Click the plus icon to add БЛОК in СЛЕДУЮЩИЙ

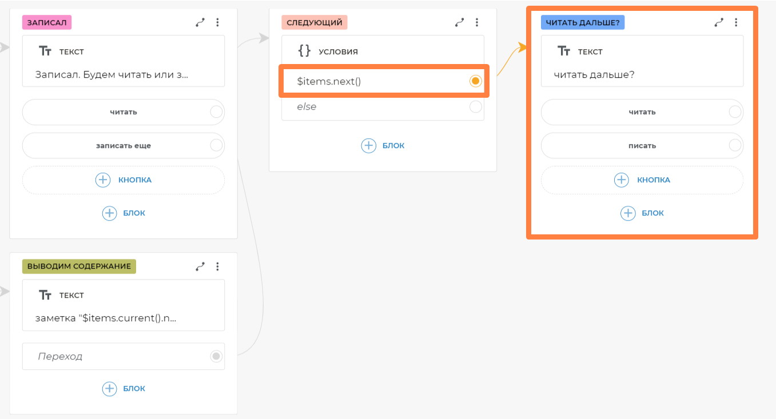point(369,146)
